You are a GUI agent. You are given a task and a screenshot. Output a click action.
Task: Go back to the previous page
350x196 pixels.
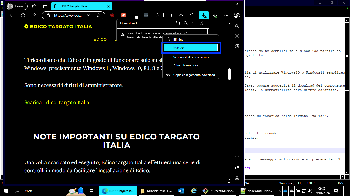[12, 15]
